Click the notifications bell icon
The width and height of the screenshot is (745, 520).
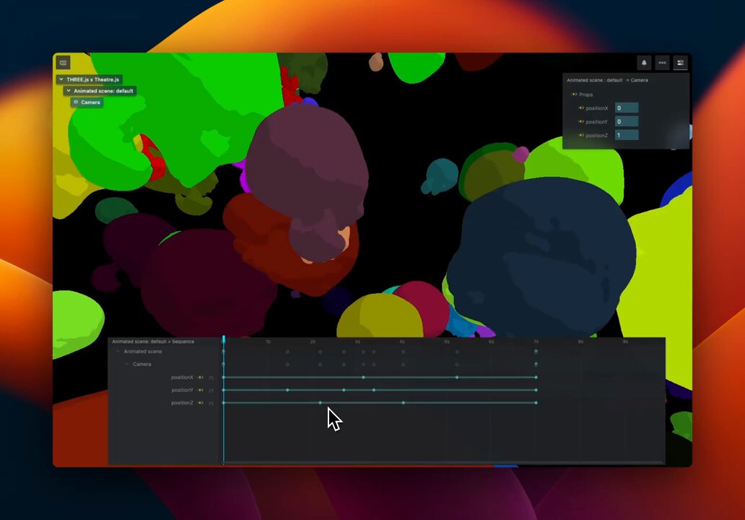[x=644, y=63]
